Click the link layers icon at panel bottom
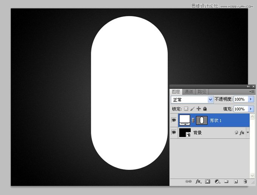Viewport: 257px width, 195px height. pyautogui.click(x=188, y=181)
